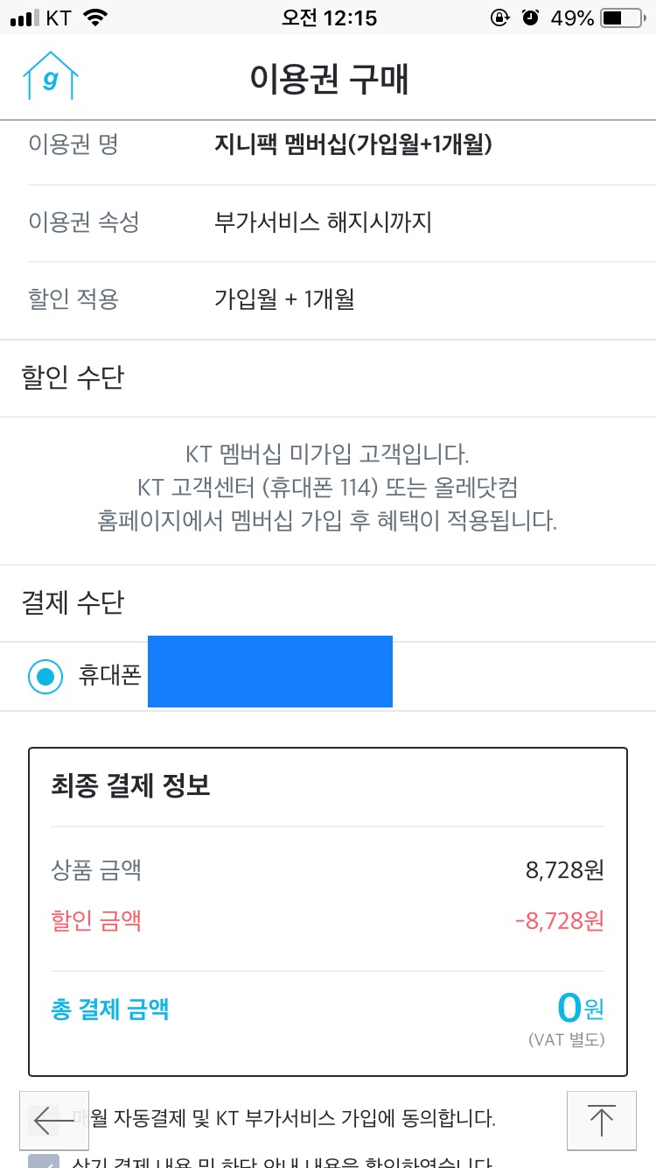The height and width of the screenshot is (1168, 656).
Task: Tap the scroll-to-top arrow icon
Action: 601,1121
